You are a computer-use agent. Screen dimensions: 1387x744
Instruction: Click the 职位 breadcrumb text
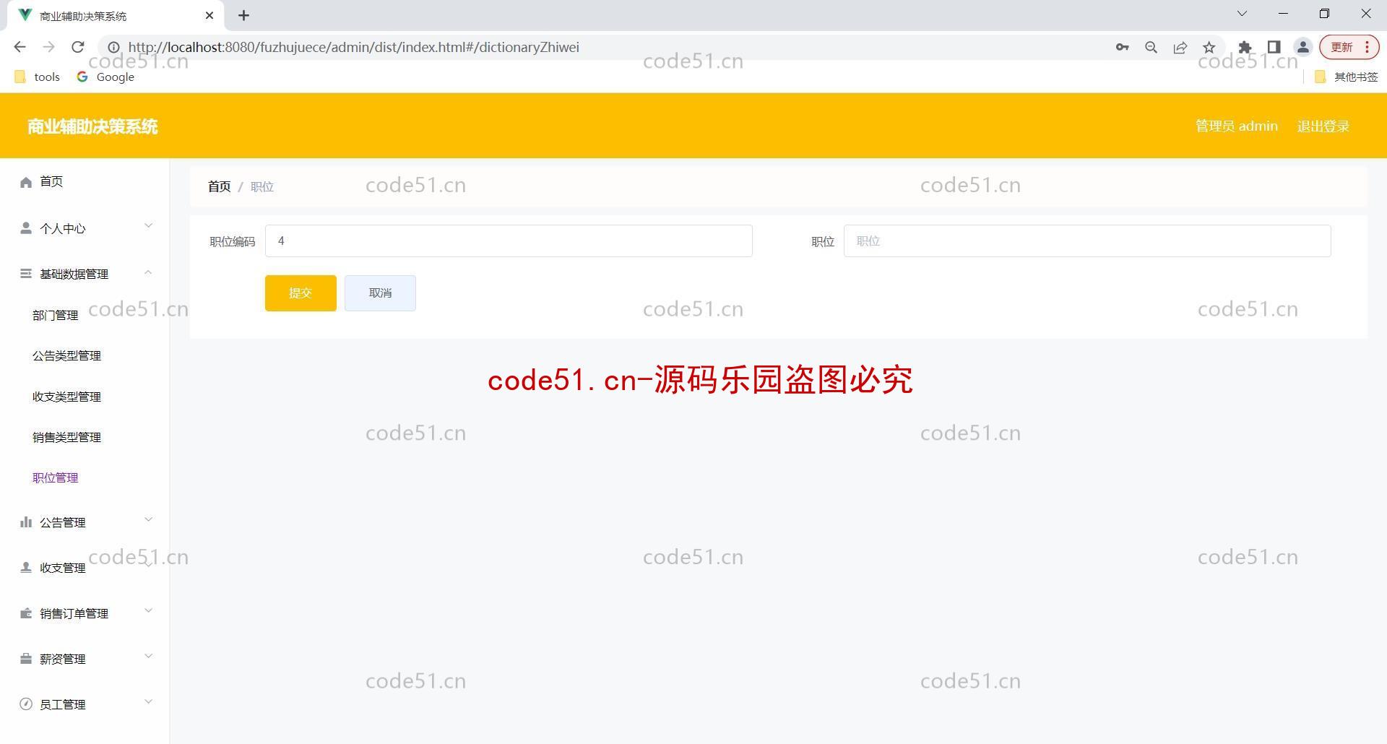(262, 186)
